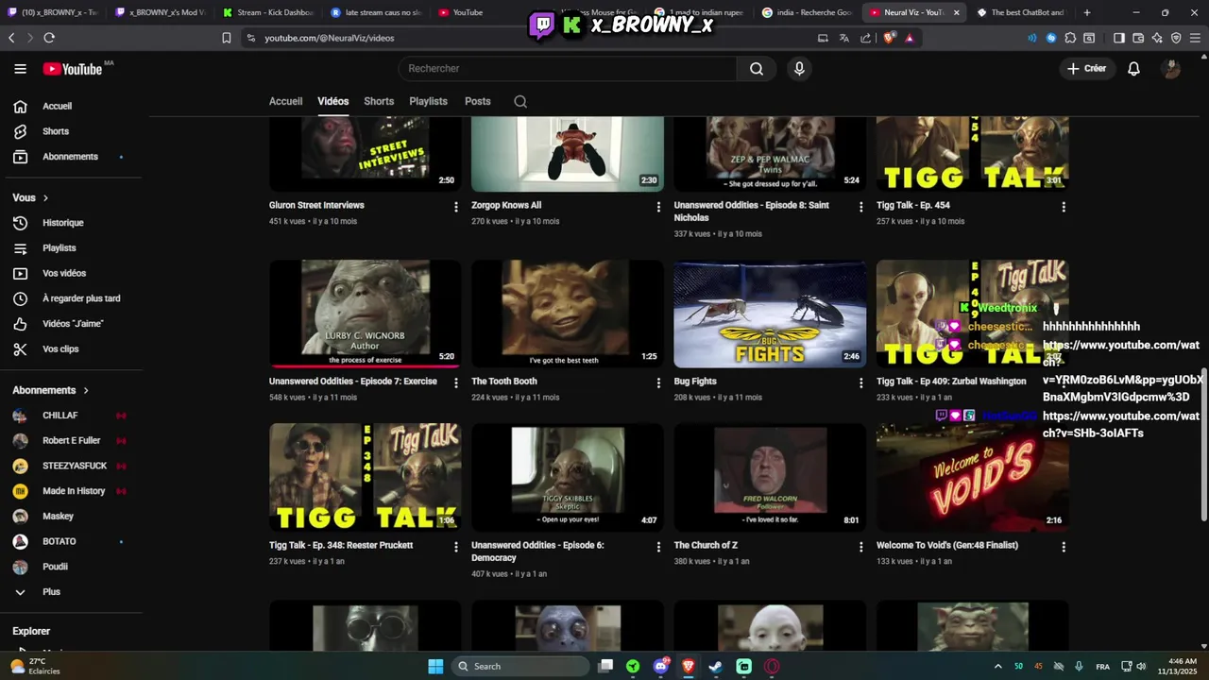Bookmark this page icon
This screenshot has height=680, width=1209.
coord(226,38)
